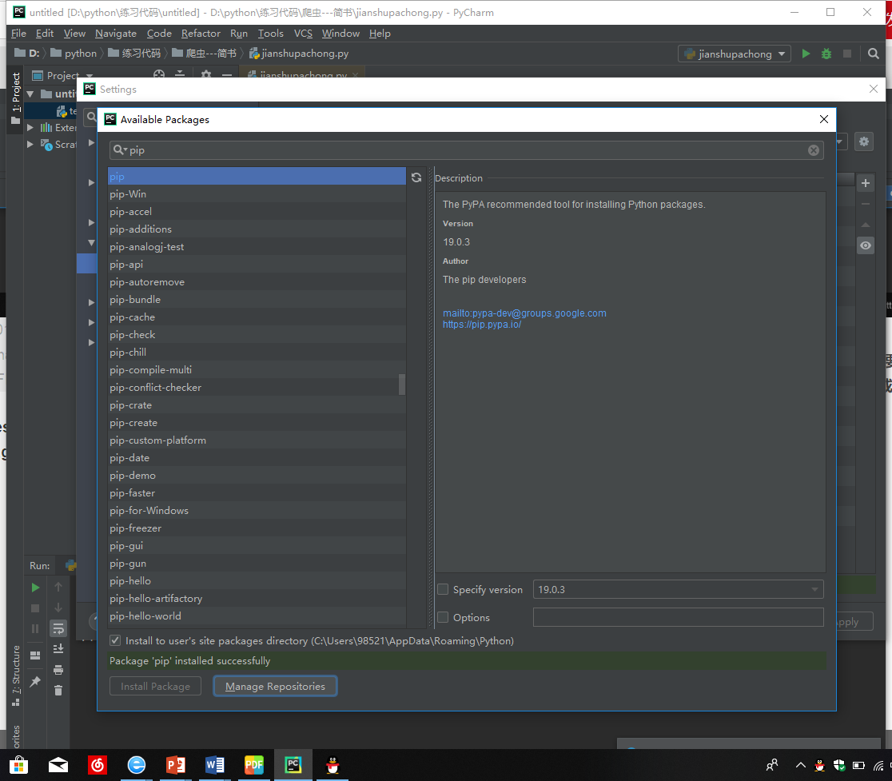The width and height of the screenshot is (892, 781).
Task: Open Microsoft Store from taskbar
Action: pyautogui.click(x=18, y=765)
